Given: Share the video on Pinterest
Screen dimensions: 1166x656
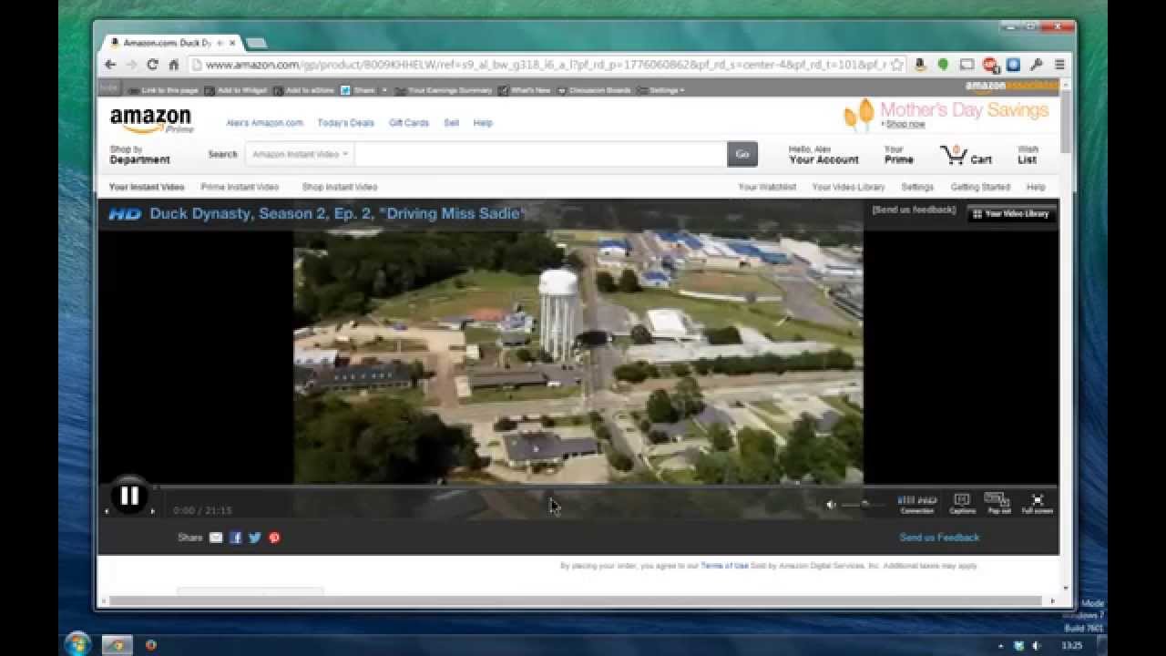Looking at the screenshot, I should (274, 538).
